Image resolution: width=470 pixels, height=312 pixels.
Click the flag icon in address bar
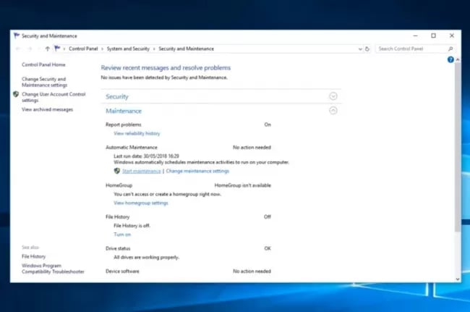(57, 49)
